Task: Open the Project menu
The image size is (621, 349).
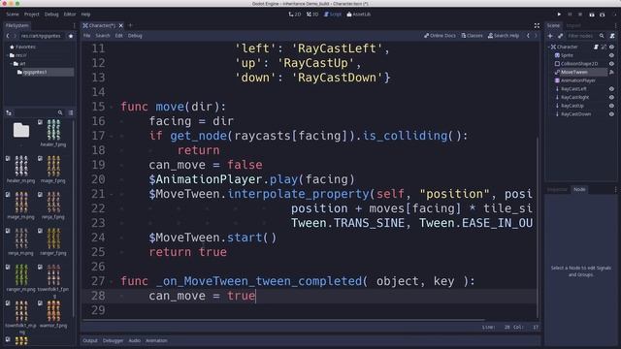Action: [x=32, y=15]
